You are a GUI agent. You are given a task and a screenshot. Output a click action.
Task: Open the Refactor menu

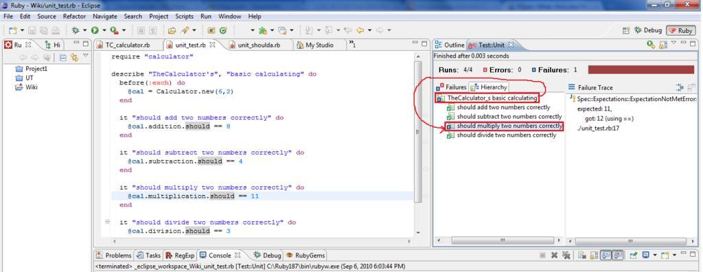click(x=74, y=16)
